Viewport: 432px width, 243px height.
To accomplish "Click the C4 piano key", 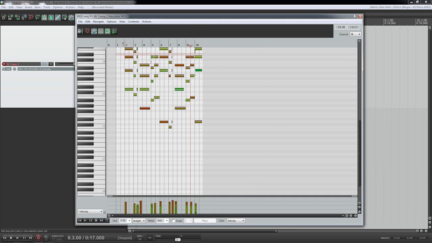I will [x=91, y=62].
